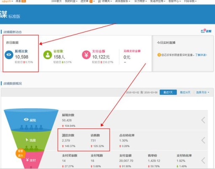Click the orange warning icon under 今日实时直播
This screenshot has height=169, width=215.
[x=159, y=55]
